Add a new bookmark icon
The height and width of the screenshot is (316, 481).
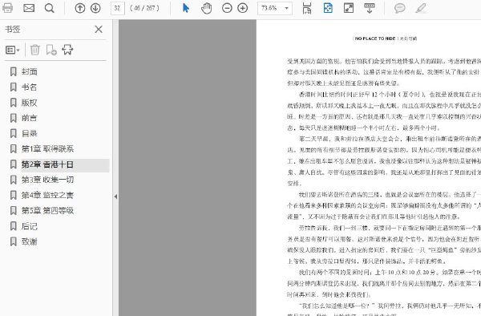coord(51,50)
